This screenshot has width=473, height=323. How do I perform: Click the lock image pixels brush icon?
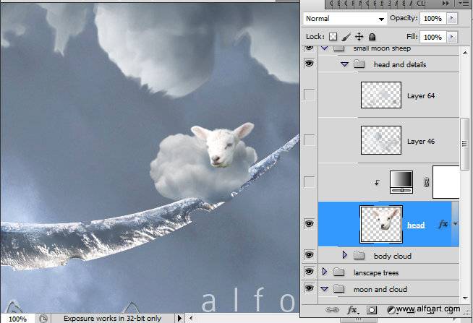(x=346, y=37)
